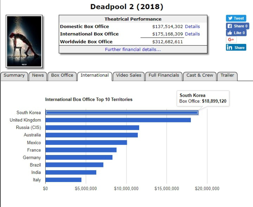Image resolution: width=253 pixels, height=207 pixels.
Task: Click the United Kingdom axis label
Action: click(x=25, y=120)
